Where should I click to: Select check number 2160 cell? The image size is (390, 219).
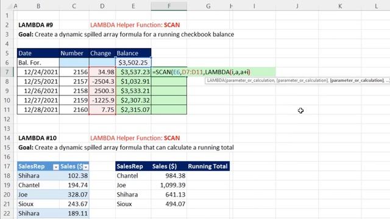pyautogui.click(x=74, y=109)
